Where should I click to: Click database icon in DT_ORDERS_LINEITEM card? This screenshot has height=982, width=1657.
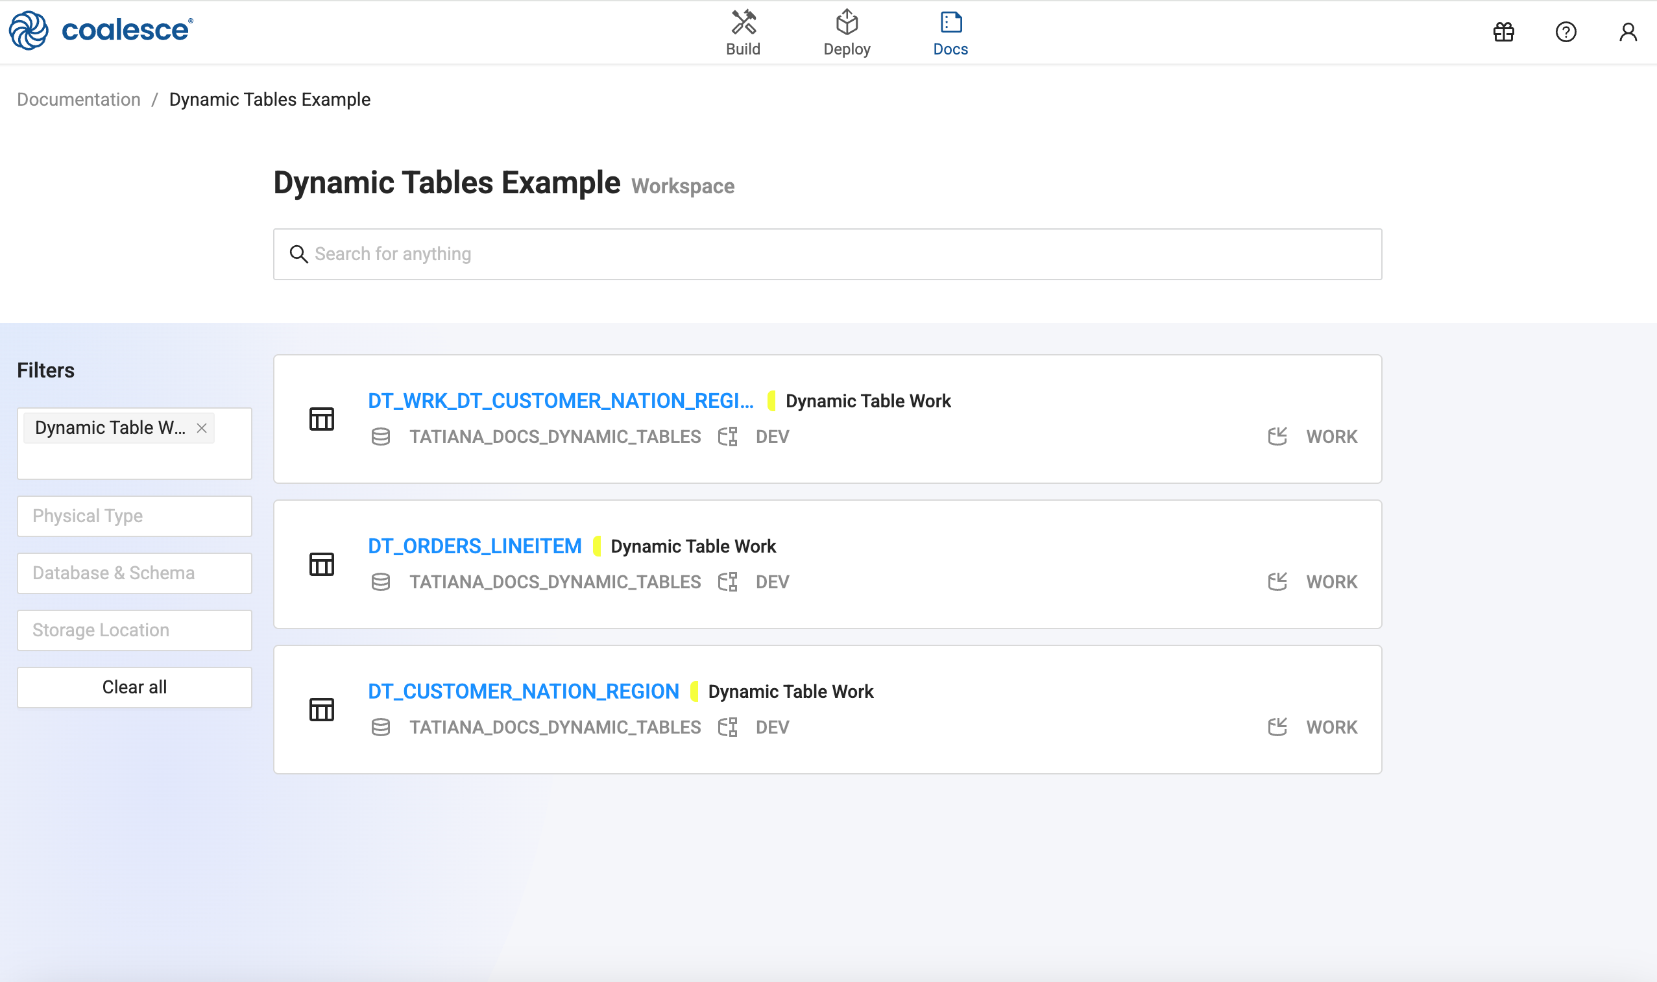pos(380,582)
